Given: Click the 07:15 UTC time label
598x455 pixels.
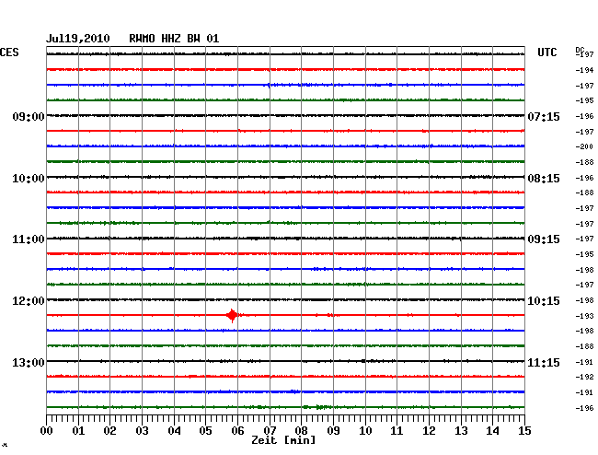Looking at the screenshot, I should click(544, 116).
